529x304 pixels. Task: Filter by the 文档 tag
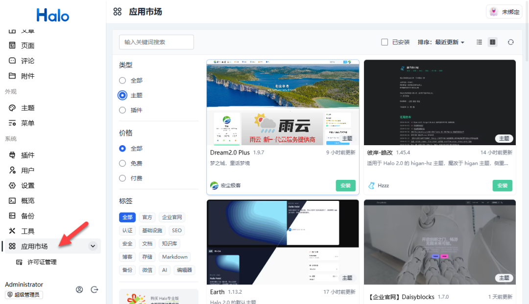147,243
